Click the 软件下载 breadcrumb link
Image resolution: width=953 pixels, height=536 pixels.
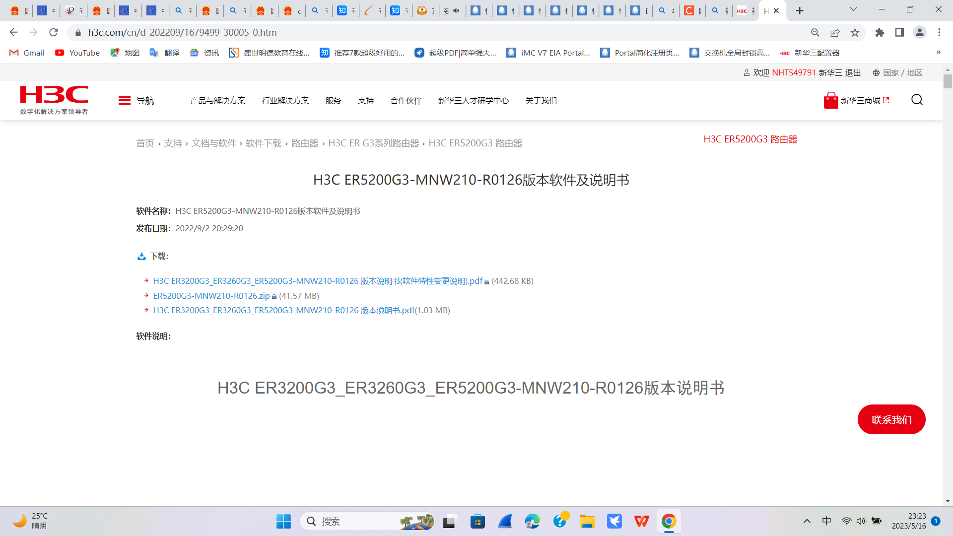[x=263, y=143]
